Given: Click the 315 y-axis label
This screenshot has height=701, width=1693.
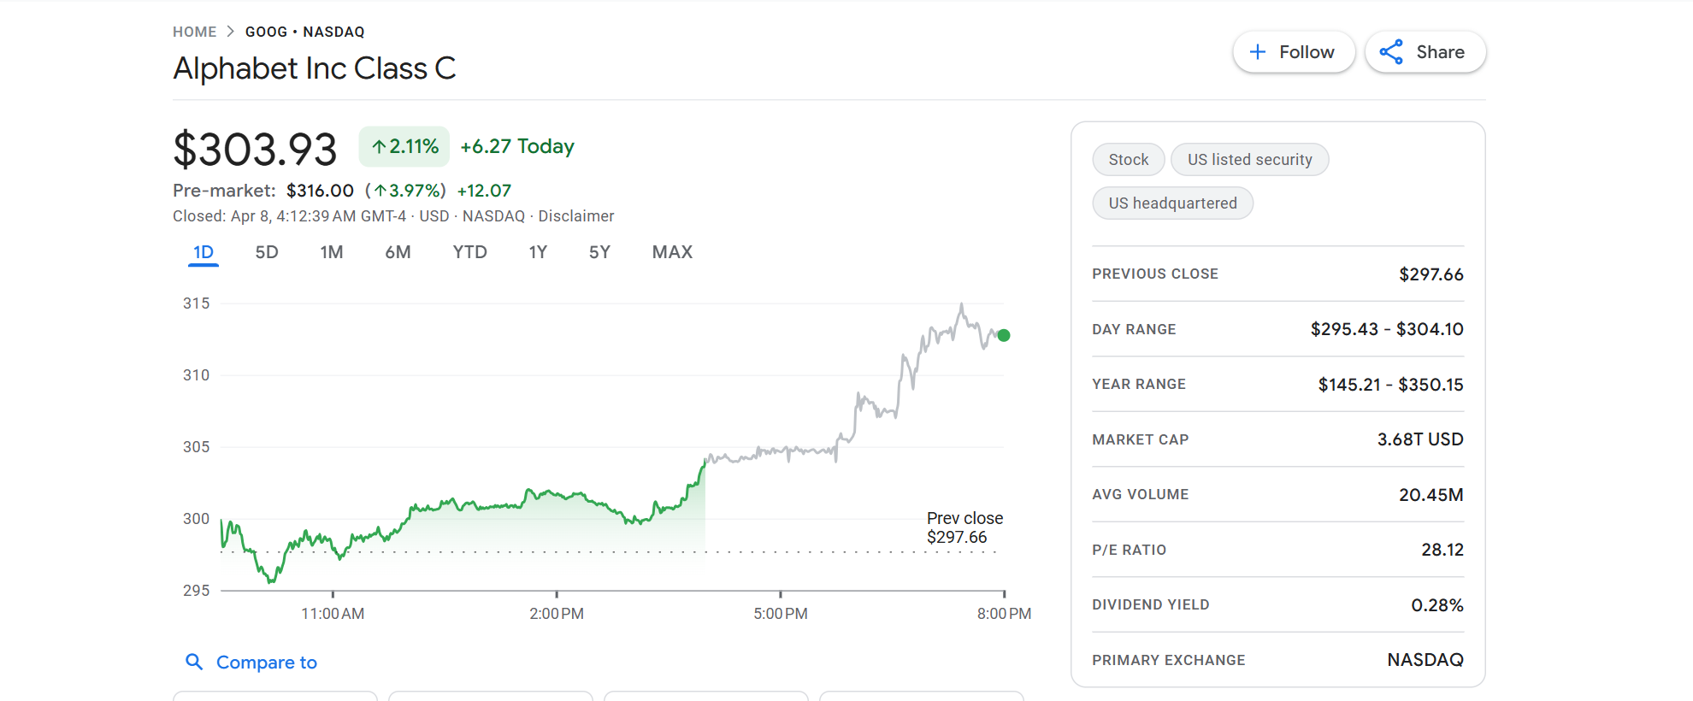Looking at the screenshot, I should (196, 303).
